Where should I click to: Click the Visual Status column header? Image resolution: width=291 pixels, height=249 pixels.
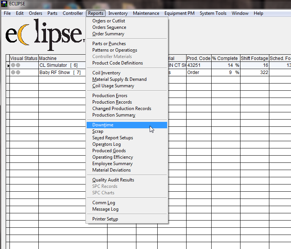click(24, 58)
